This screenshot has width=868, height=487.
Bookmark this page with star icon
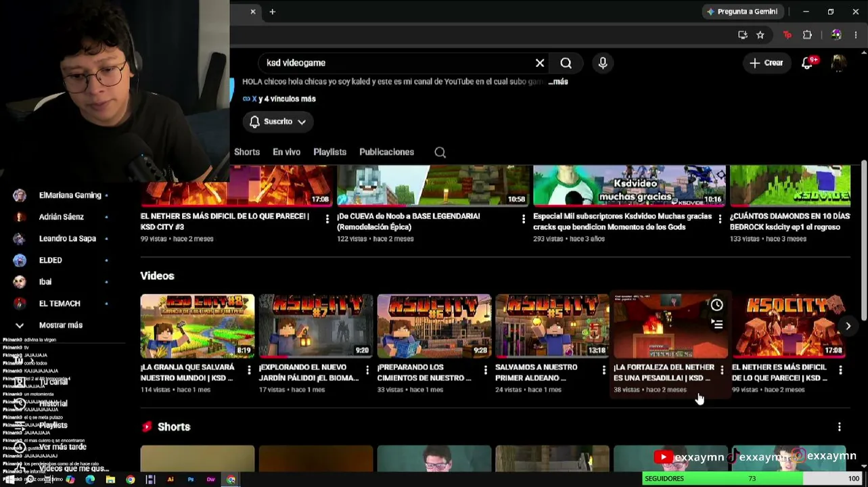(x=760, y=35)
